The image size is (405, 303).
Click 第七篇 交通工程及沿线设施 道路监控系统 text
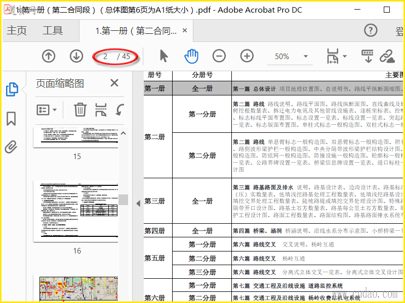288,286
